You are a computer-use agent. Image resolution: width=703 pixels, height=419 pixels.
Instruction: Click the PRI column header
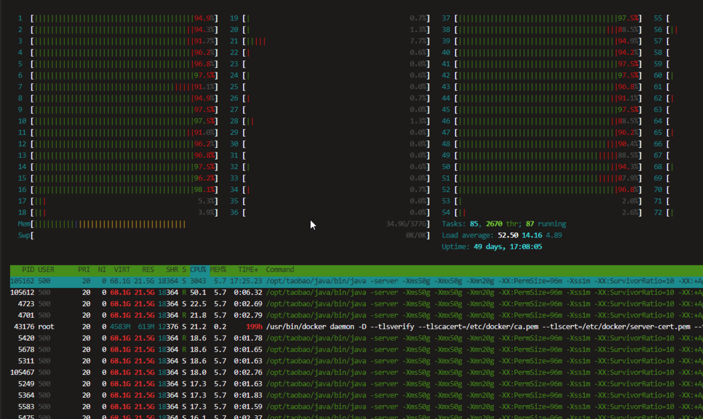[x=84, y=270]
